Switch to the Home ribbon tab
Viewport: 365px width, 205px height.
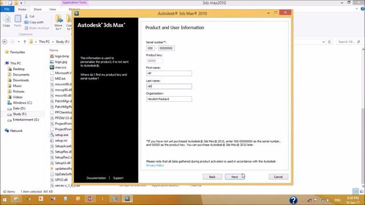coord(22,9)
